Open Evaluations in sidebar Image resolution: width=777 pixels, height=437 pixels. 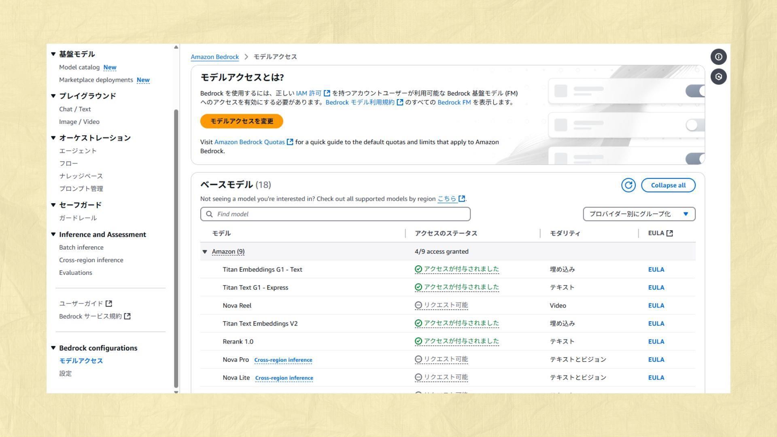coord(76,273)
